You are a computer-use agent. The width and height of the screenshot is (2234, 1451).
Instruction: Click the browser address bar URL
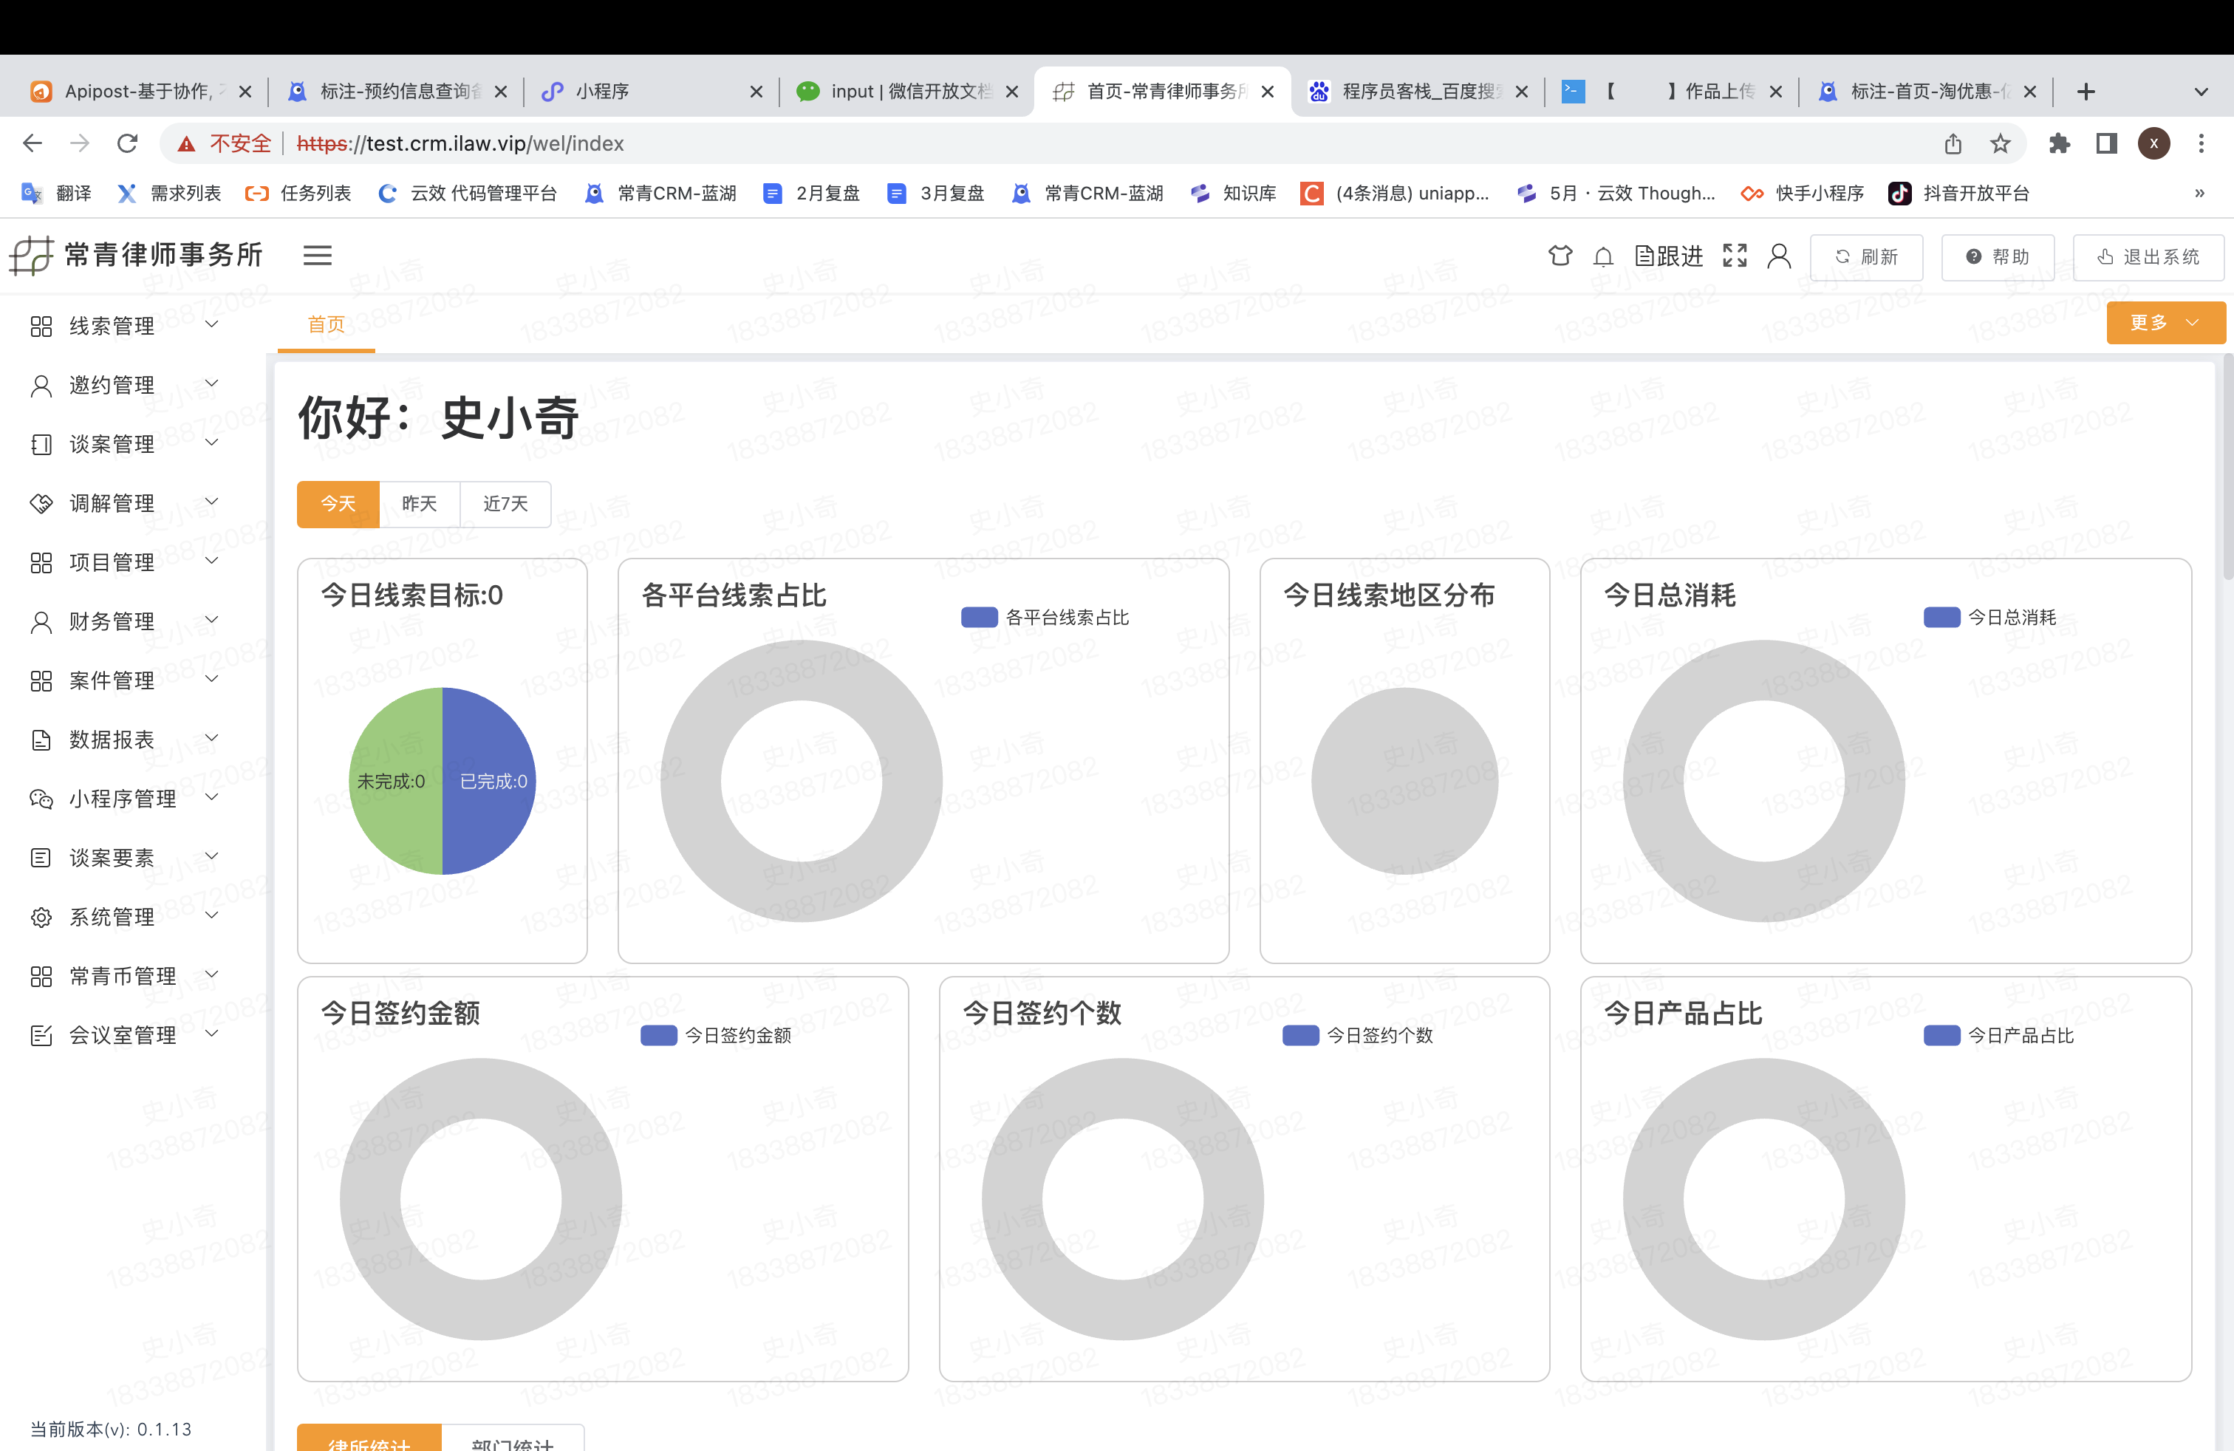point(460,143)
